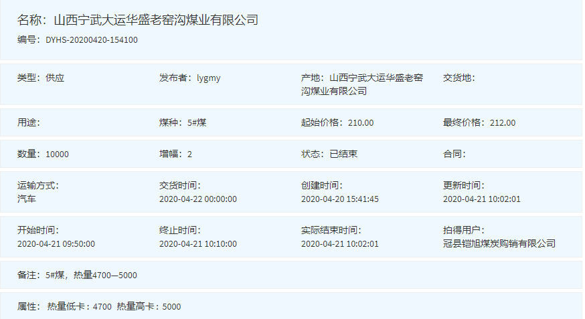Click the 增幅 value 2
The width and height of the screenshot is (585, 319).
click(189, 154)
